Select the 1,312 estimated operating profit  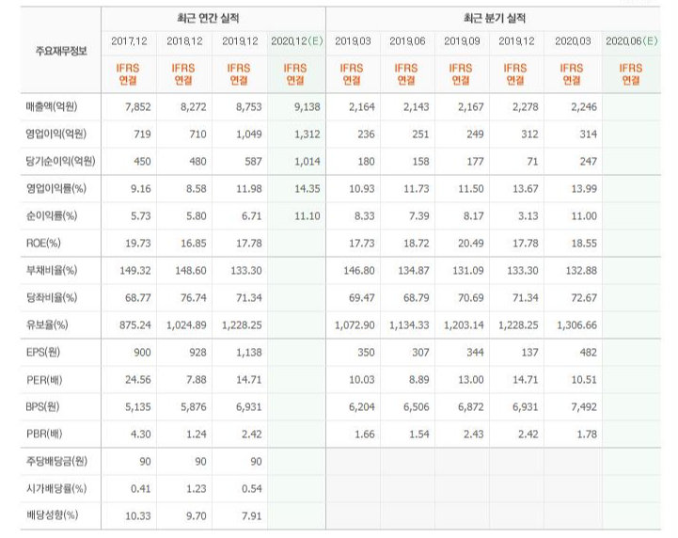[x=307, y=134]
